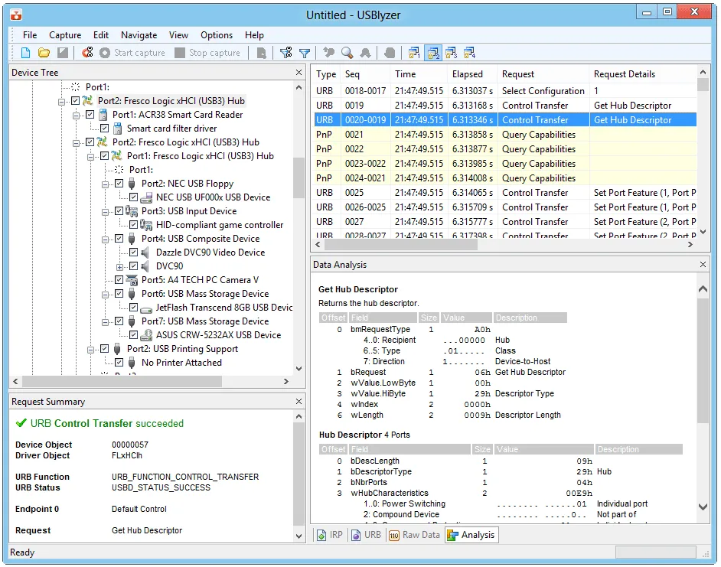Expand the DVC90 tree node
Screen dimensions: 721x567
[119, 266]
